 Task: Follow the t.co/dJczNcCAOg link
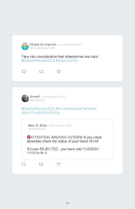tap(40, 113)
